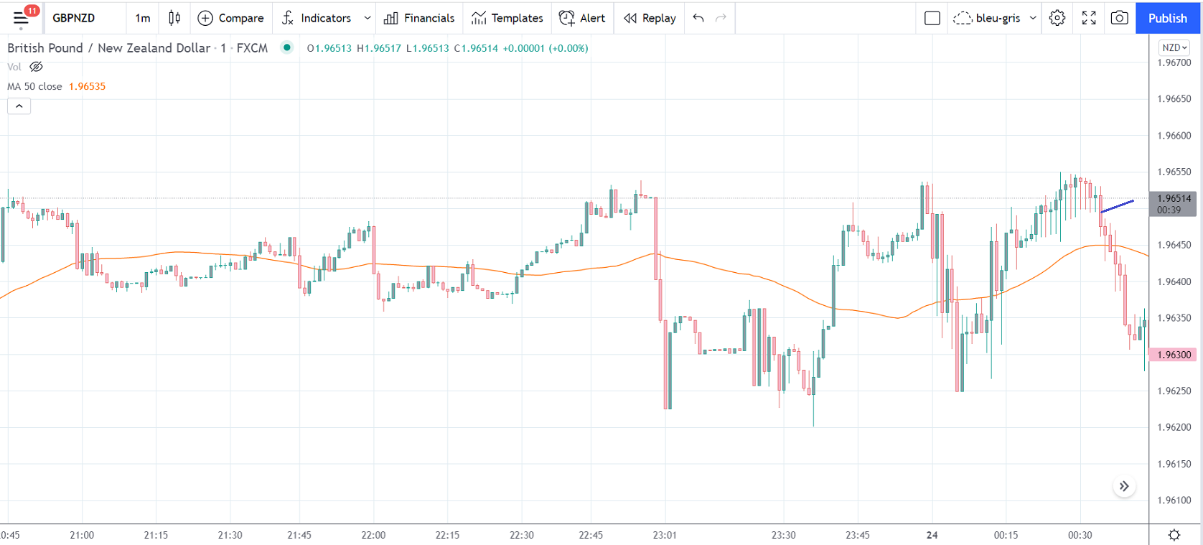
Task: Click the undo arrow icon
Action: tap(698, 18)
